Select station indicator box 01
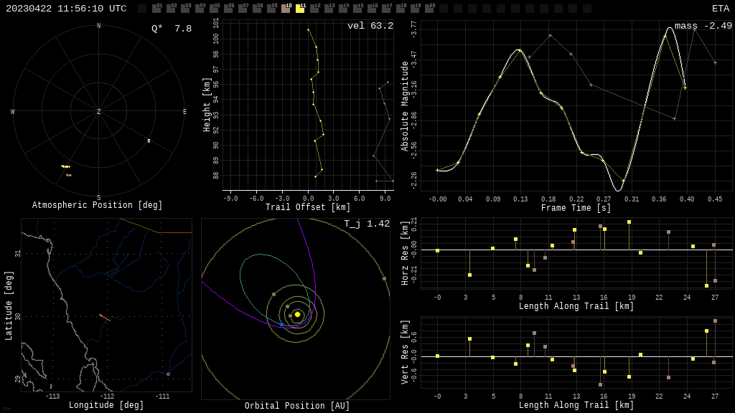Viewport: 735px width, 413px height. (156, 9)
